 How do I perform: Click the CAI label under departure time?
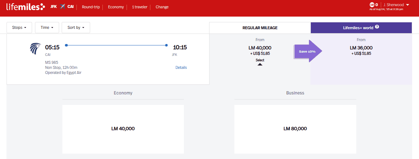coord(48,55)
